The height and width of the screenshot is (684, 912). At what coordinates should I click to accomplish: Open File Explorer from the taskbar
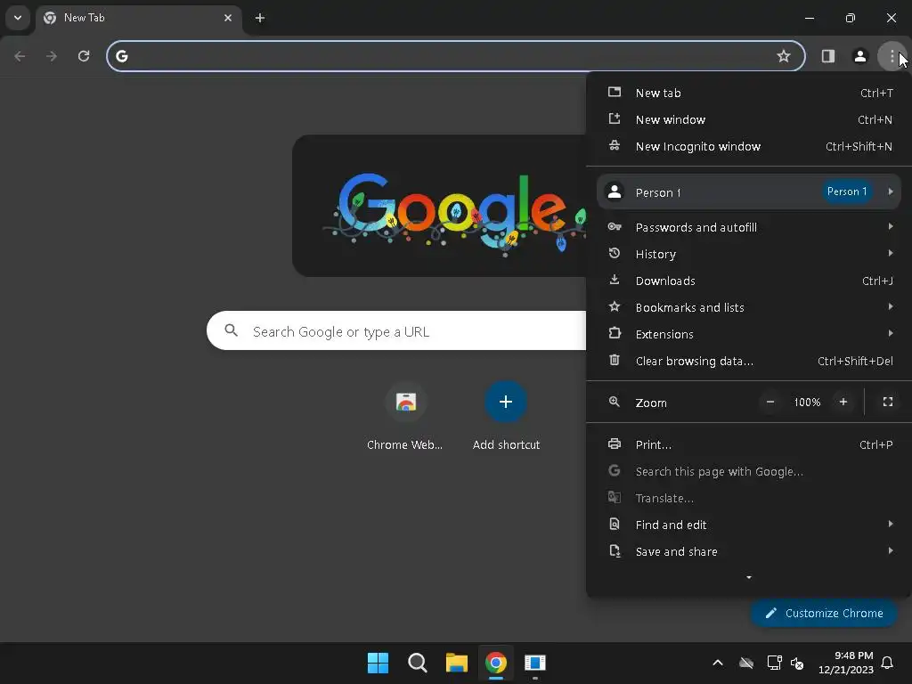(457, 663)
